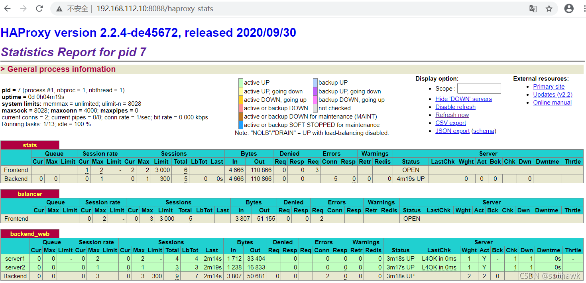Click the Hide 'DOWN' servers link

(463, 99)
